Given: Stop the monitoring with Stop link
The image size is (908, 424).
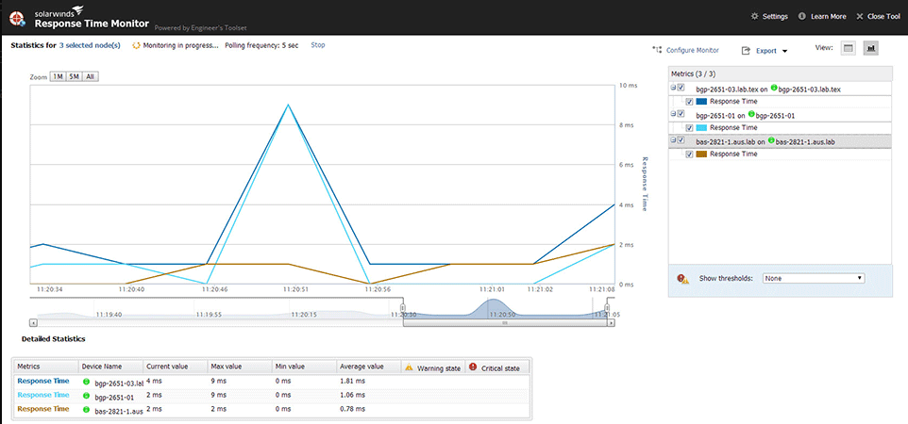Looking at the screenshot, I should click(x=318, y=45).
